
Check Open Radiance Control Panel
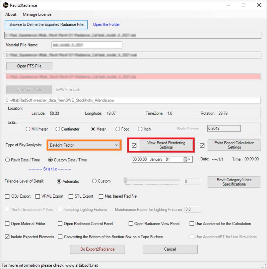[x=60, y=224]
